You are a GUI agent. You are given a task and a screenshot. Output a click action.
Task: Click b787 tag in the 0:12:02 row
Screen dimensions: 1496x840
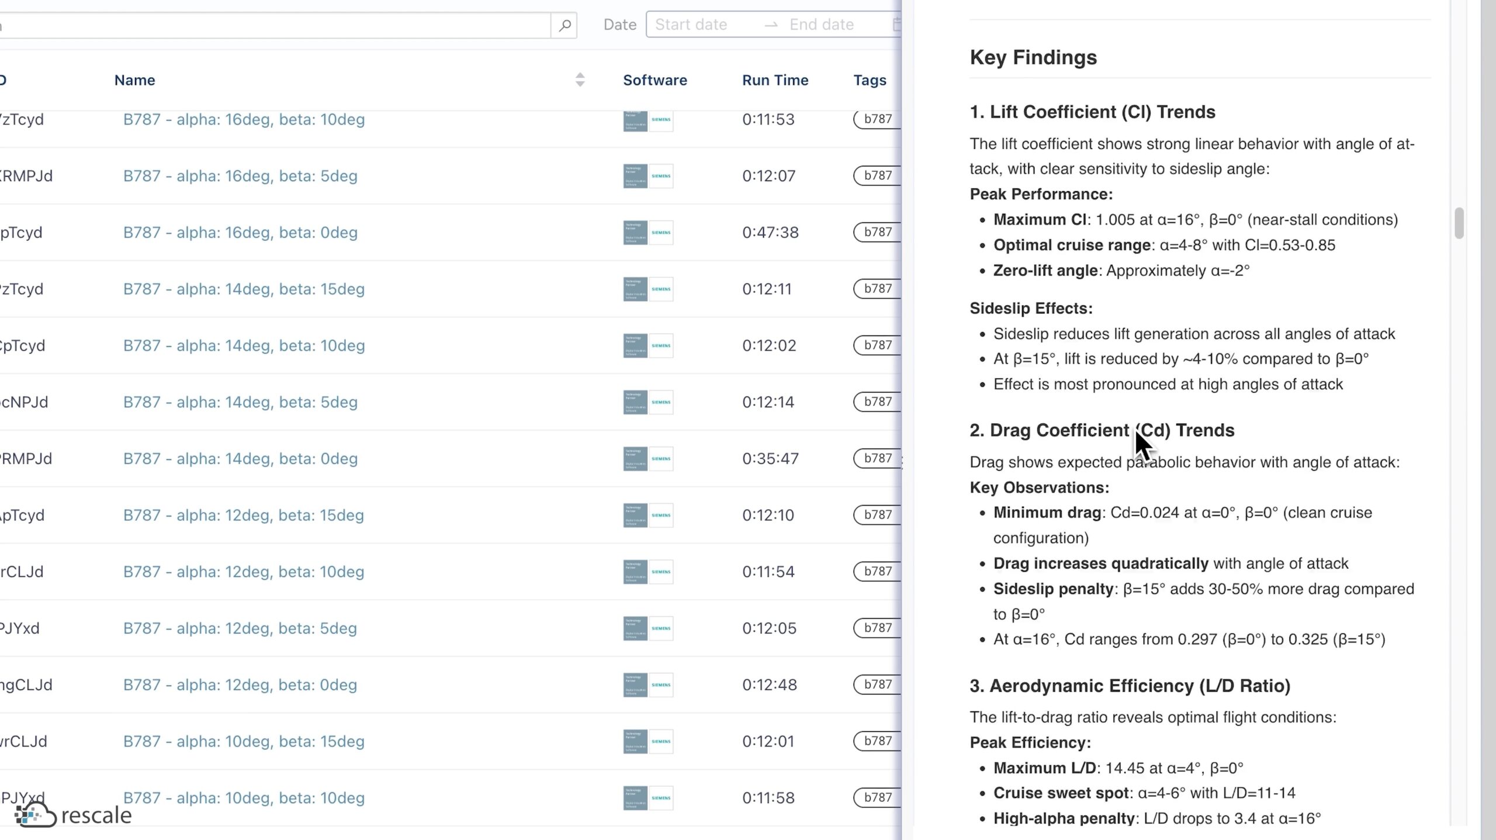tap(877, 345)
